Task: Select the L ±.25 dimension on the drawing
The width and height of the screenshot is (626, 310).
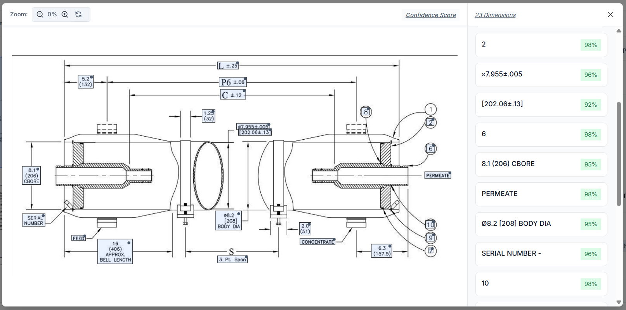Action: [228, 66]
